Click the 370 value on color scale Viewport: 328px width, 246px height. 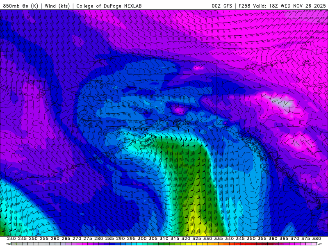click(x=294, y=239)
